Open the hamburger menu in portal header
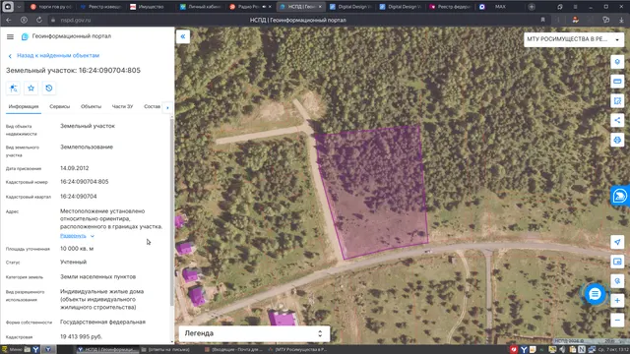630x354 pixels. coord(10,36)
